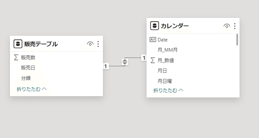Collapse the 販売テーブル field list

31,89
